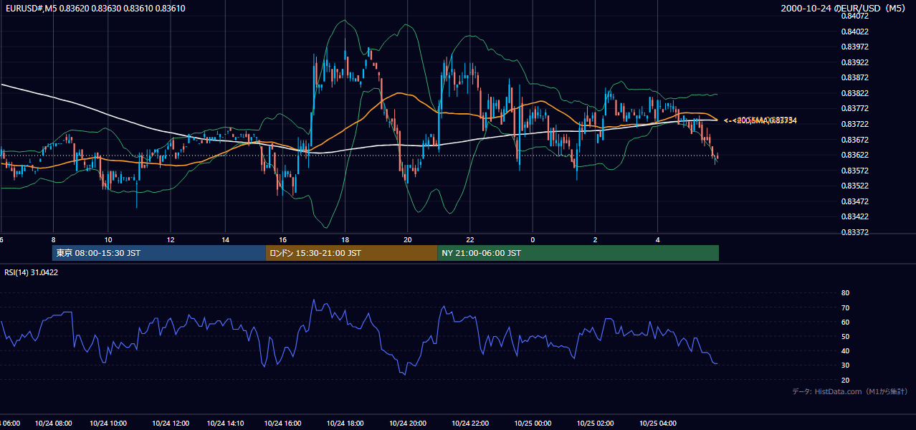This screenshot has height=430, width=916.
Task: Click hour label 18 on chart time axis
Action: click(345, 239)
